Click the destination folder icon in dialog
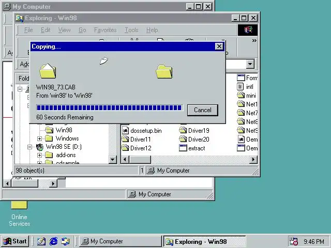 point(164,71)
